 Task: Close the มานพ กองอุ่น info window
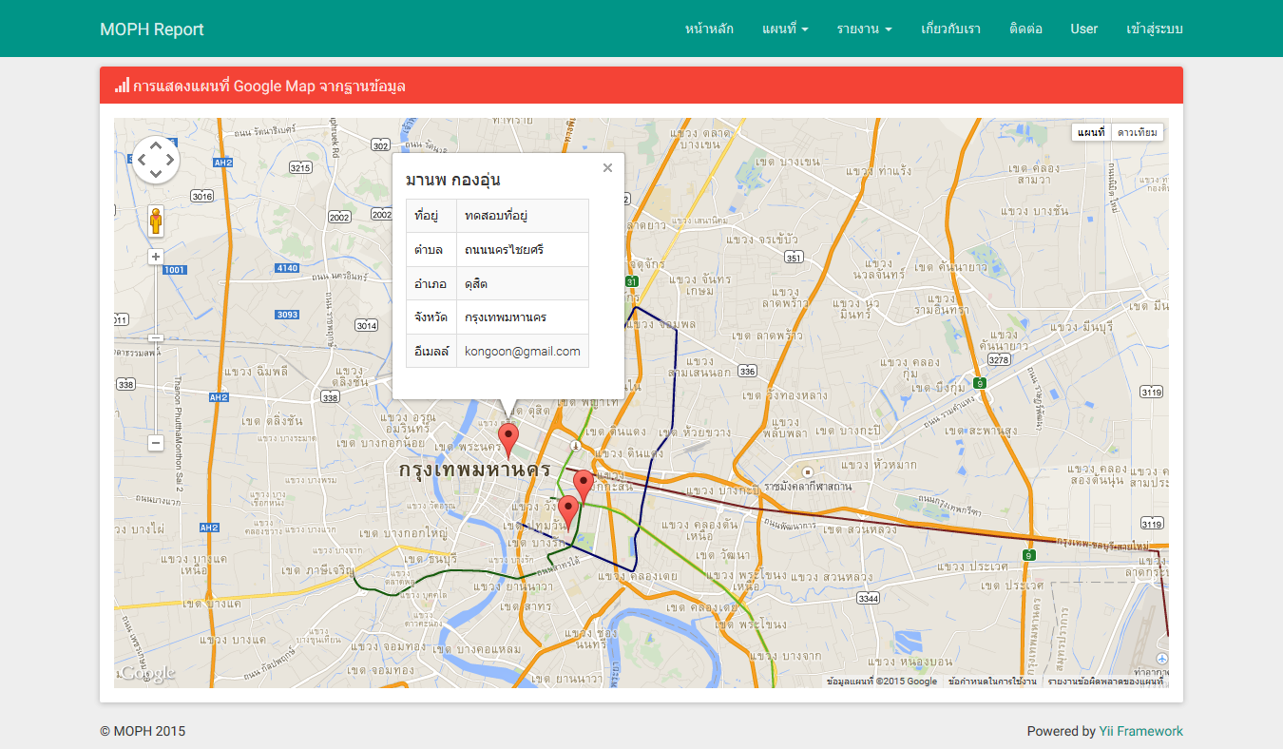(607, 168)
